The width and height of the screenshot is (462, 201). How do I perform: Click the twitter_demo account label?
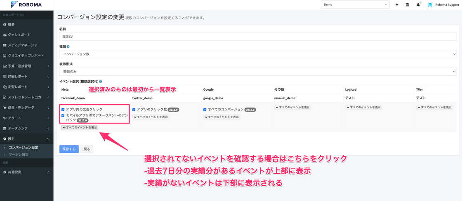coord(142,98)
